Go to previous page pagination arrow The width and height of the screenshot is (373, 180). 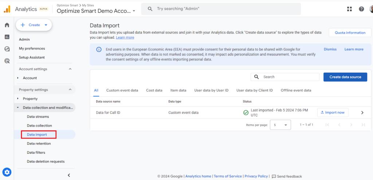tap(339, 125)
